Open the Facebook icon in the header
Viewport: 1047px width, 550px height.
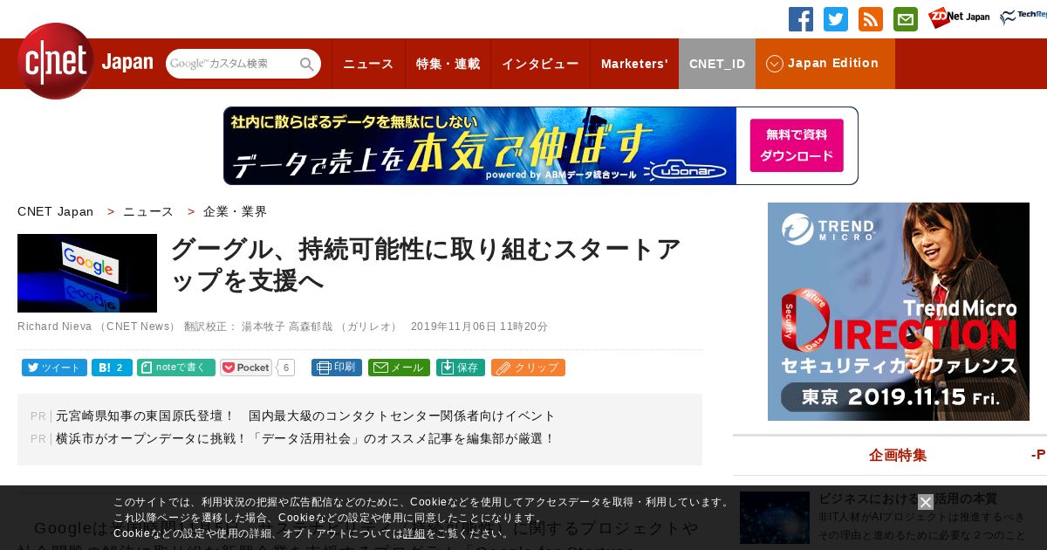[x=801, y=19]
